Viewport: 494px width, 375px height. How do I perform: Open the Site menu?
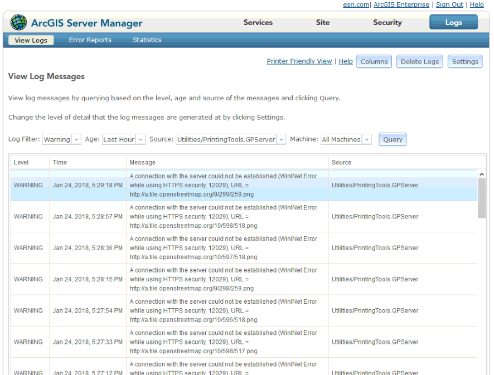pos(323,23)
